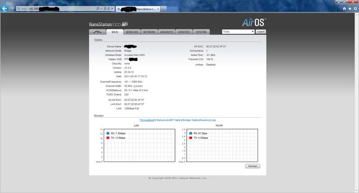The width and height of the screenshot is (359, 193).
Task: Open the new blank tab button
Action: tap(163, 9)
